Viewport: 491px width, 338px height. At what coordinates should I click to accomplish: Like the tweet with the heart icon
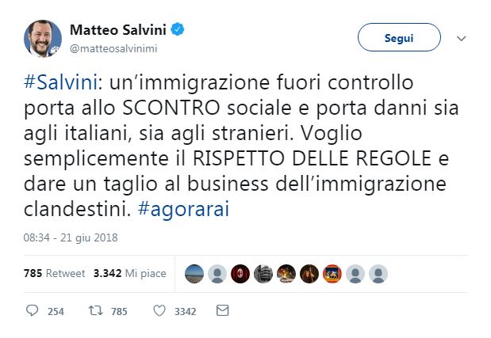pyautogui.click(x=159, y=311)
